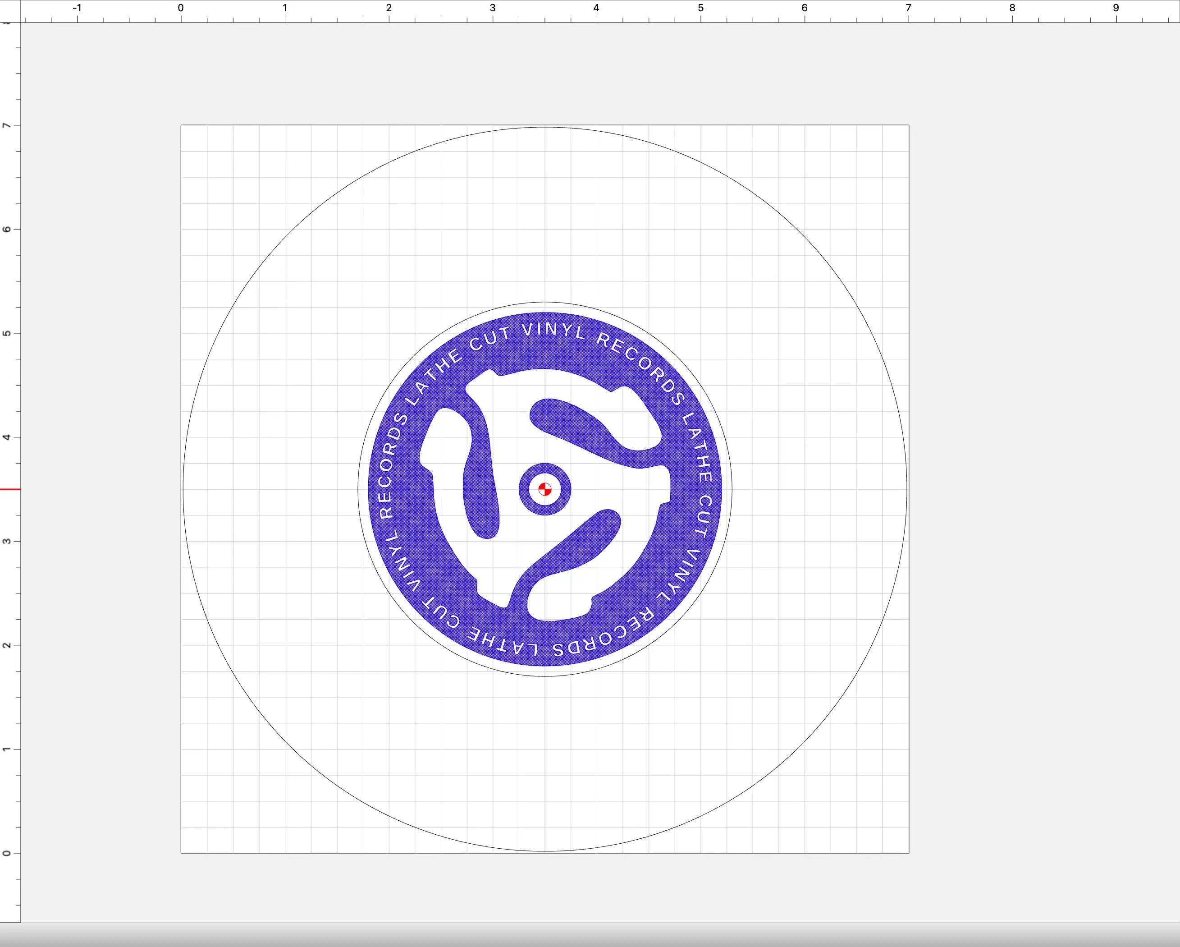Click the gray status bar at the window bottom
The width and height of the screenshot is (1180, 947).
tap(590, 935)
